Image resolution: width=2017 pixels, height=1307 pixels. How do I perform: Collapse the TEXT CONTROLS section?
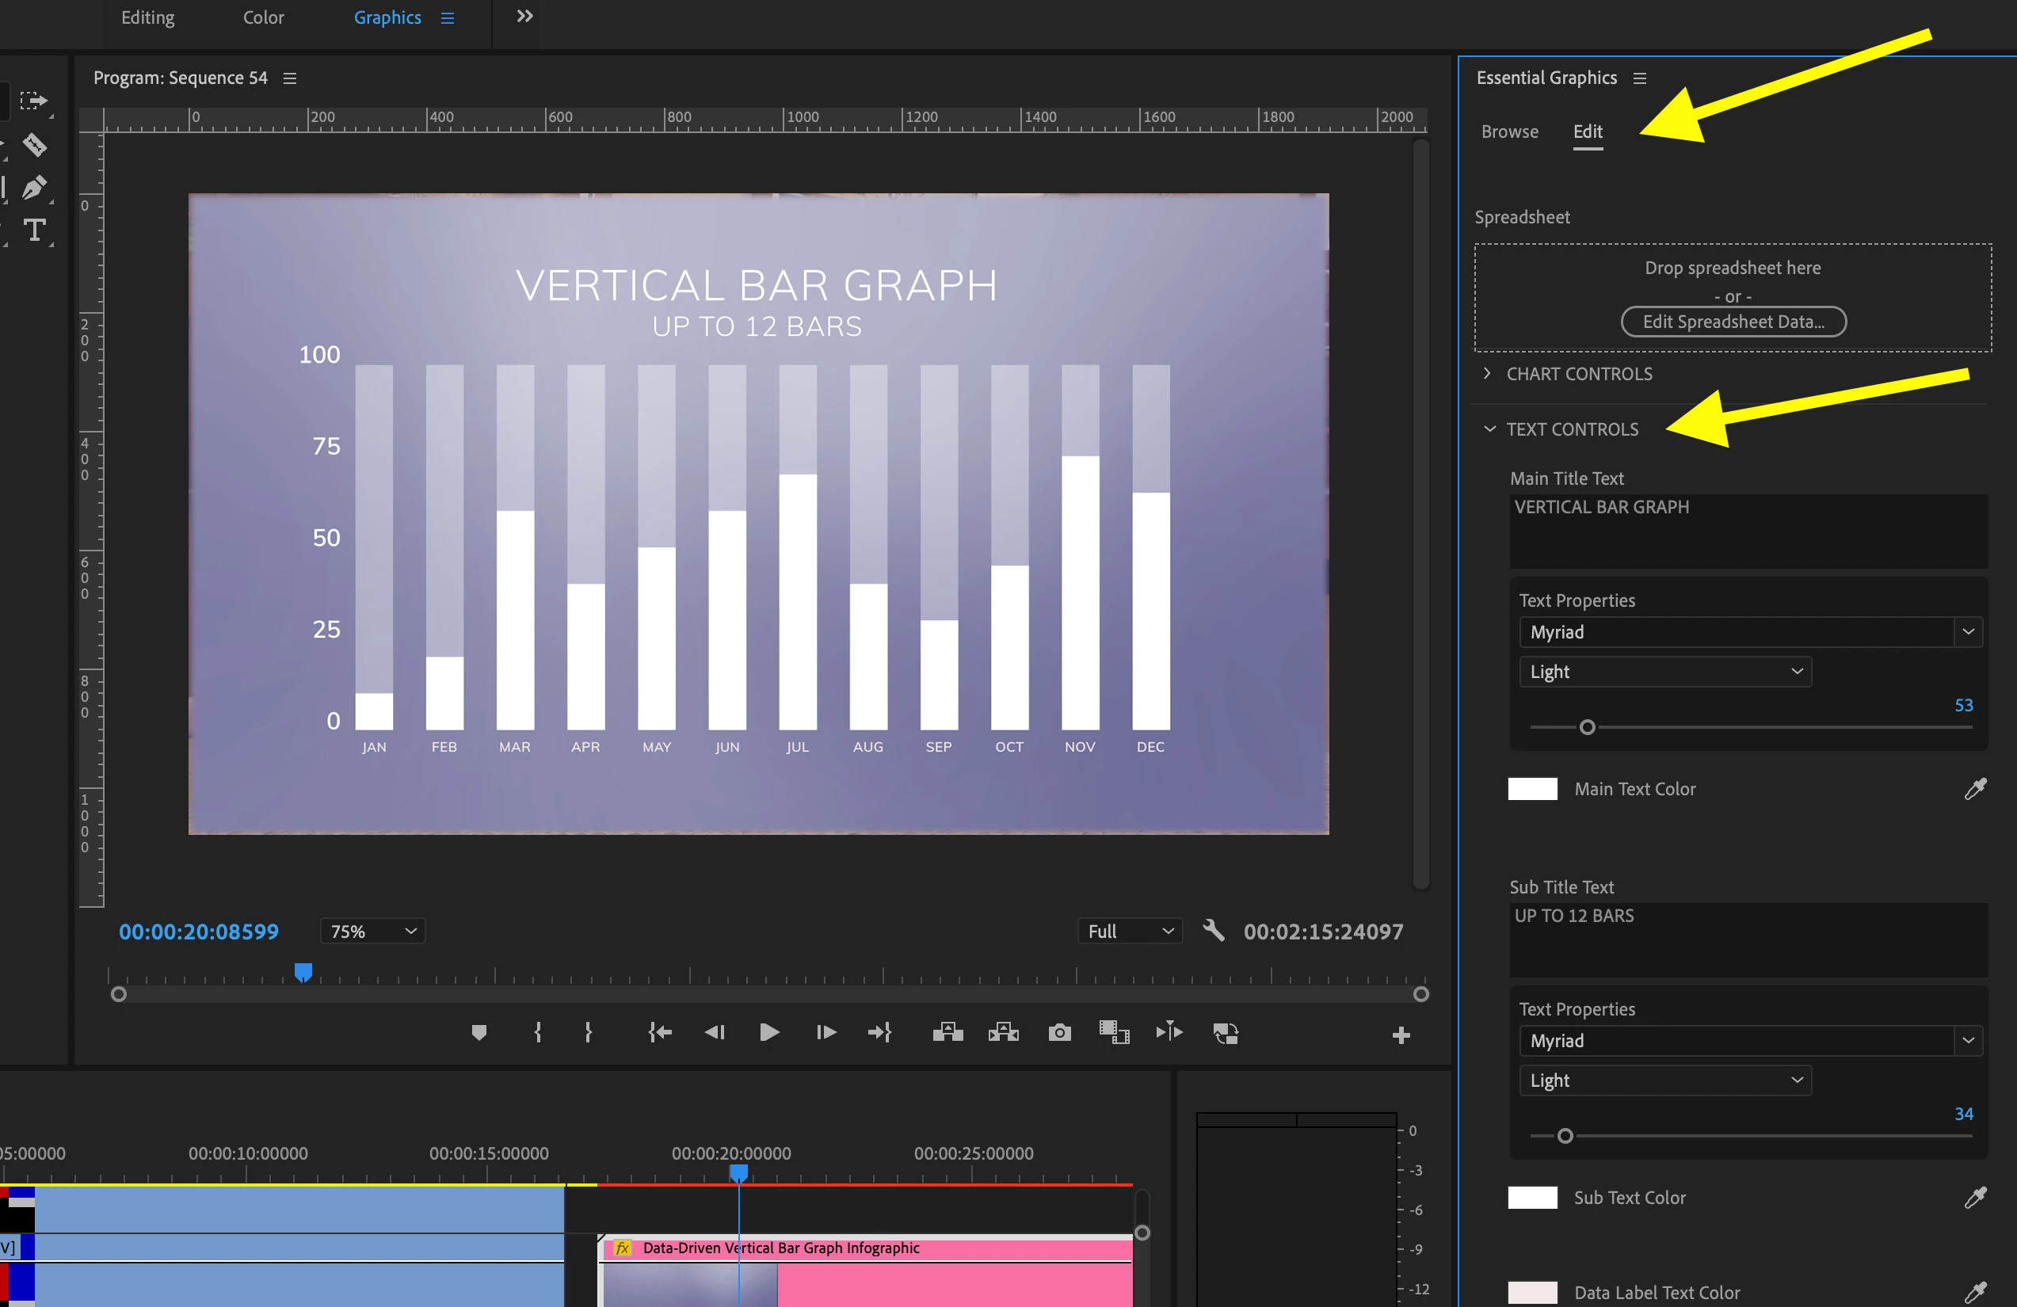tap(1489, 430)
